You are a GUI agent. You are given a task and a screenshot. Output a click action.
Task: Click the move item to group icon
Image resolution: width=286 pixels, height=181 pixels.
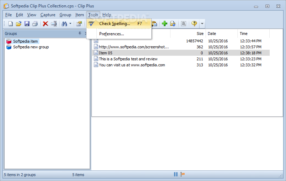(173, 24)
